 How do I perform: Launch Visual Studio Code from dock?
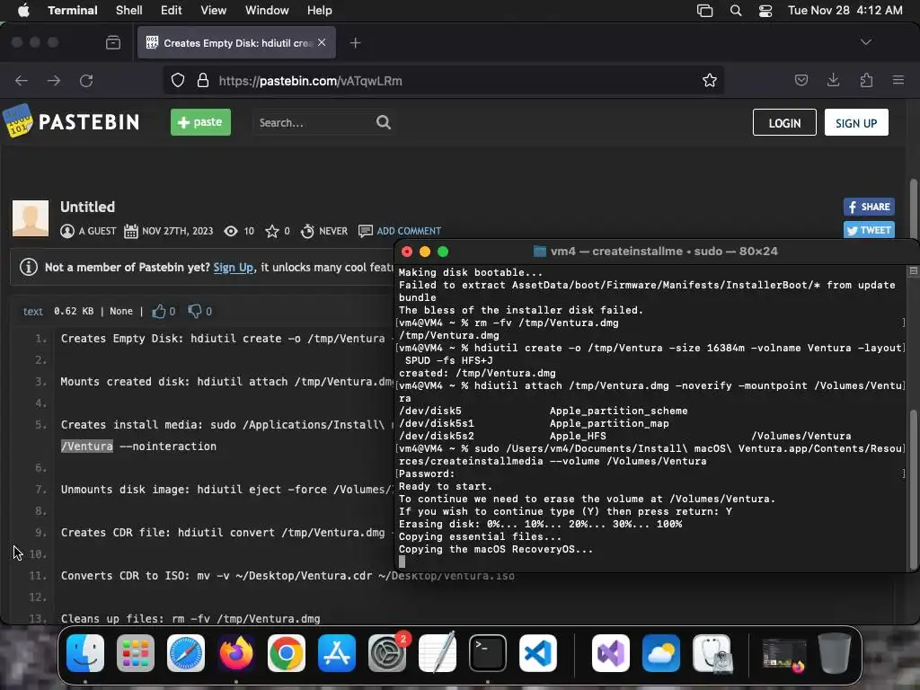538,653
